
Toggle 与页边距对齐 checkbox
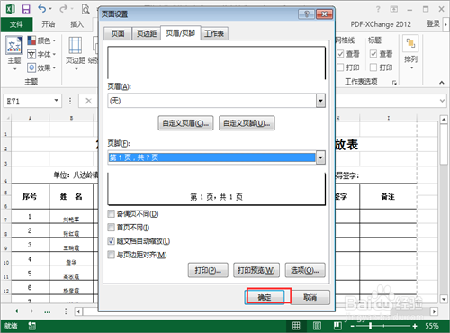(x=112, y=255)
